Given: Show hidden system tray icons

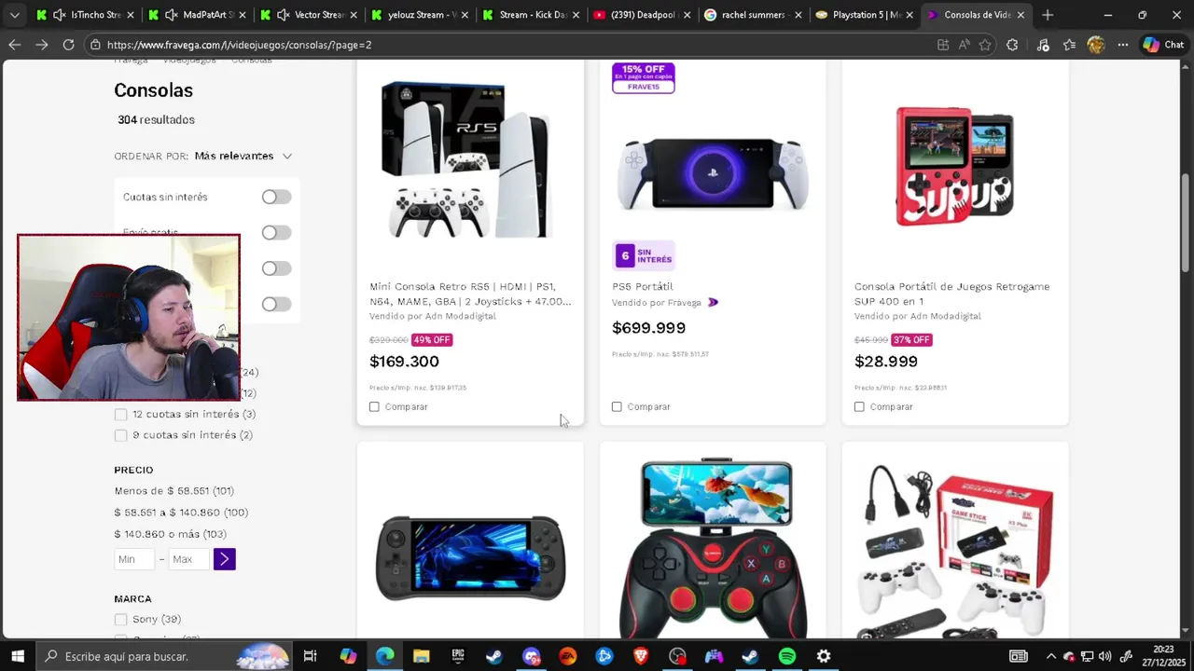Looking at the screenshot, I should [1050, 656].
